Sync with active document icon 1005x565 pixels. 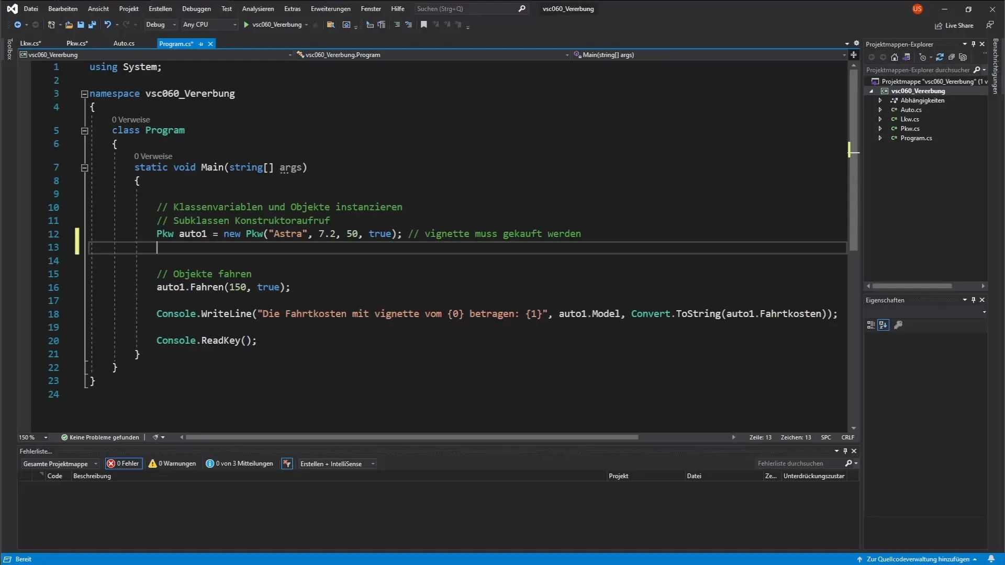[x=940, y=57]
